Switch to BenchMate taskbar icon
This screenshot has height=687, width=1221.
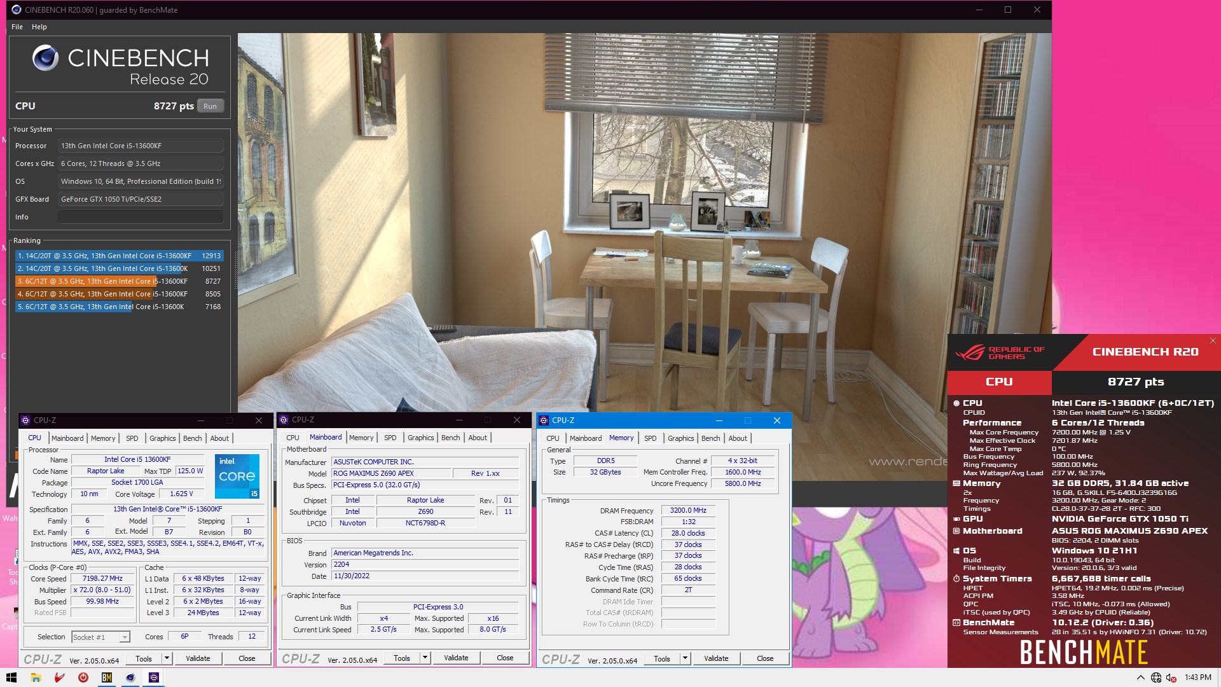pos(106,677)
